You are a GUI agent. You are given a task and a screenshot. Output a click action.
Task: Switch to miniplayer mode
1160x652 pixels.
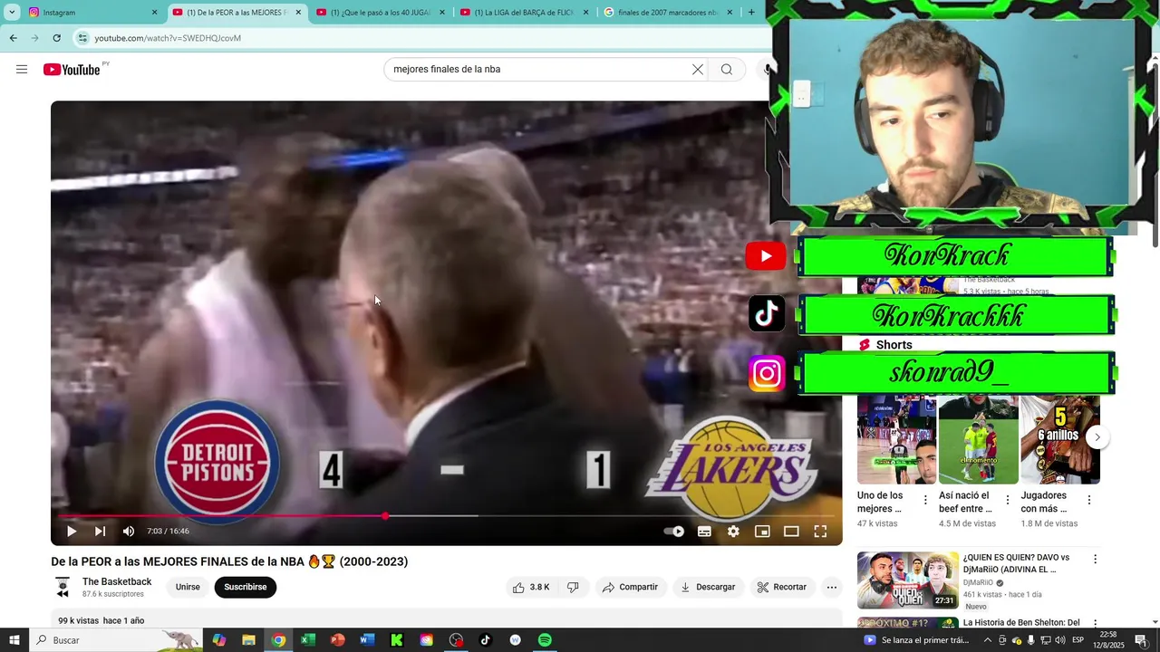[762, 532]
